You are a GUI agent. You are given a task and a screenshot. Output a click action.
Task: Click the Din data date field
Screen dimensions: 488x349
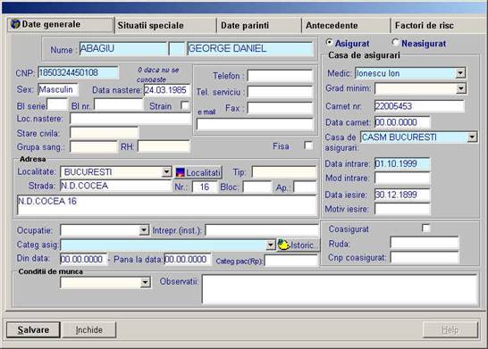tap(83, 259)
